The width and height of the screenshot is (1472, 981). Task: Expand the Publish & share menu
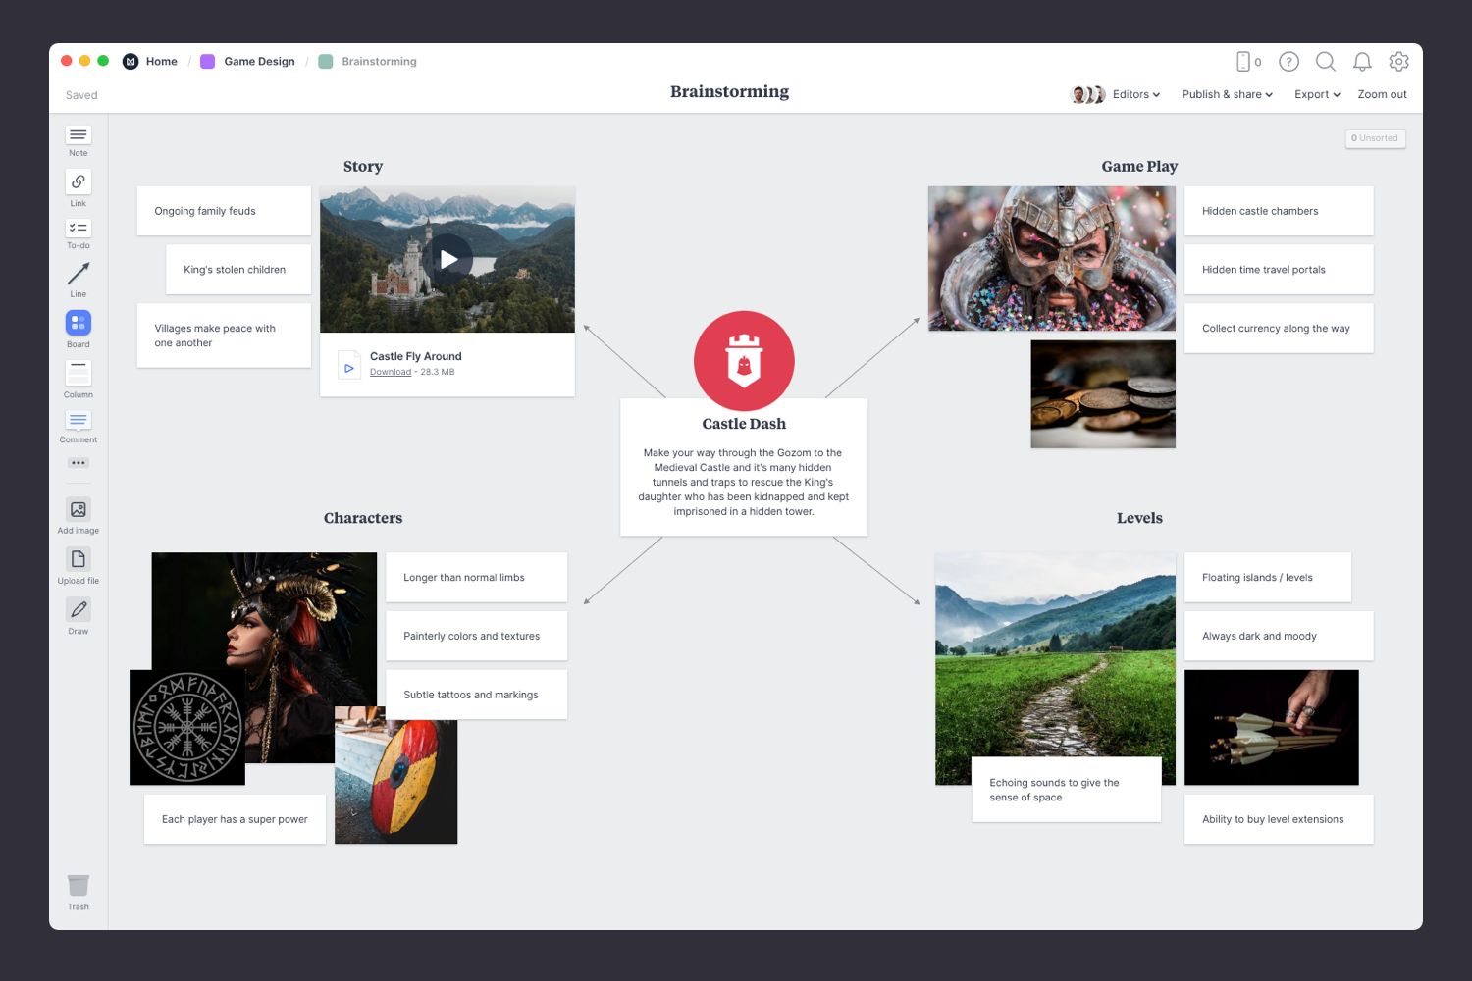1226,94
